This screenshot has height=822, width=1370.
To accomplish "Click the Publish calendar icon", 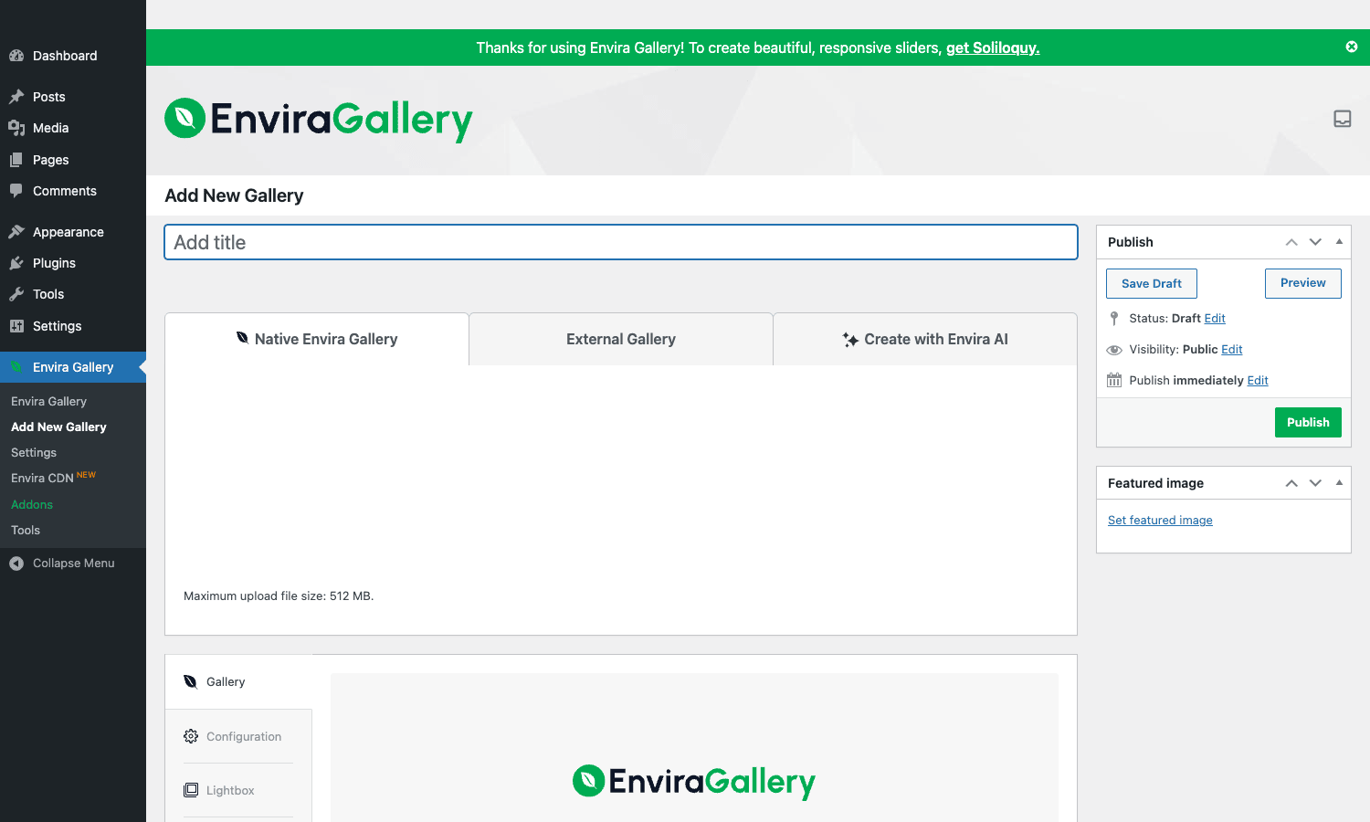I will [x=1114, y=380].
